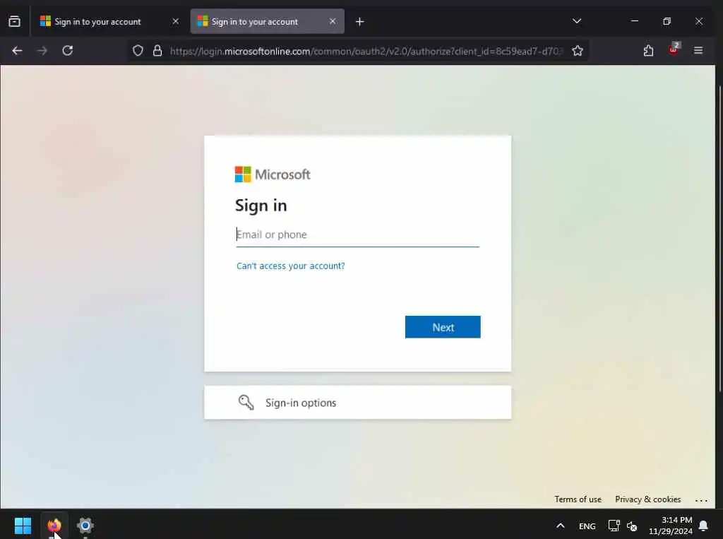This screenshot has width=723, height=539.
Task: Click the Next button
Action: 443,327
